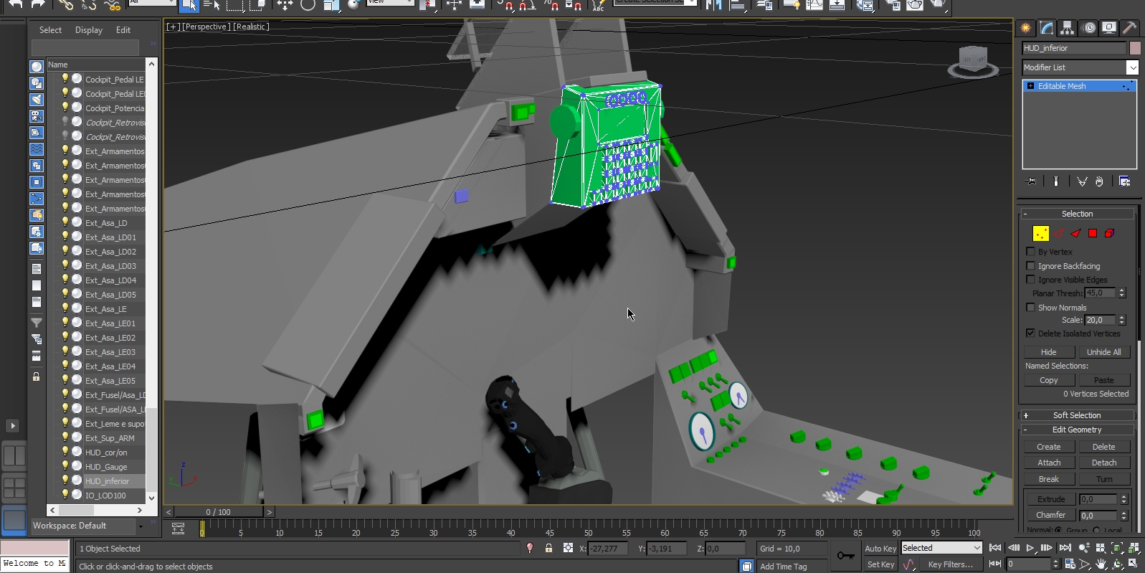Enable the Ignore Backfacing checkbox
This screenshot has width=1145, height=573.
[1031, 266]
